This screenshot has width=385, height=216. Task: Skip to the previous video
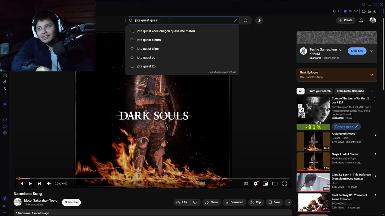(x=21, y=184)
